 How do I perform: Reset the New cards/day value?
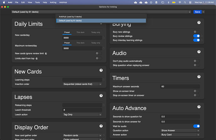coord(104,38)
